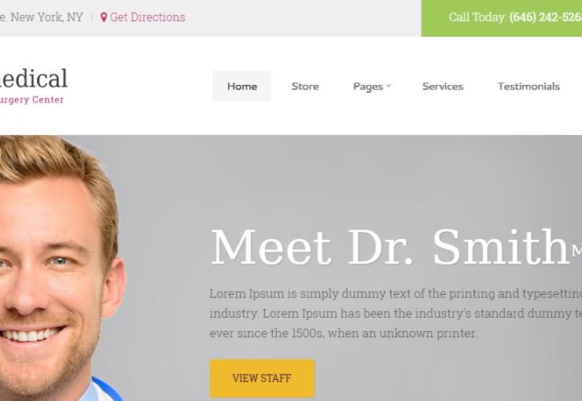Go to the Services page
This screenshot has height=401, width=582.
click(x=443, y=86)
